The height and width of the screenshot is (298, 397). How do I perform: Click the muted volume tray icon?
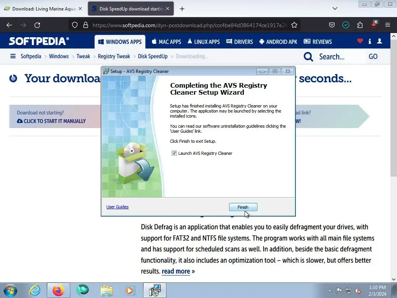(x=358, y=291)
